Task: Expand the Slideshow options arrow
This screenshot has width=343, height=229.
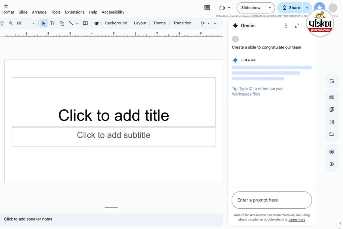Action: pos(270,8)
